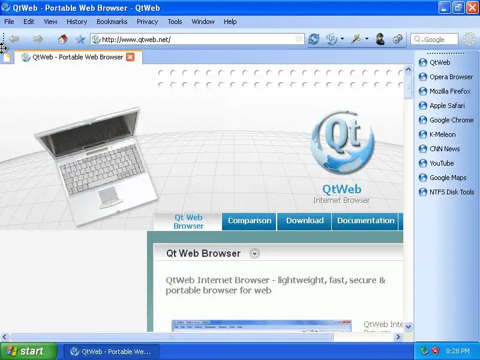
Task: Click the QtWeb globe toolbar icon
Action: (332, 39)
